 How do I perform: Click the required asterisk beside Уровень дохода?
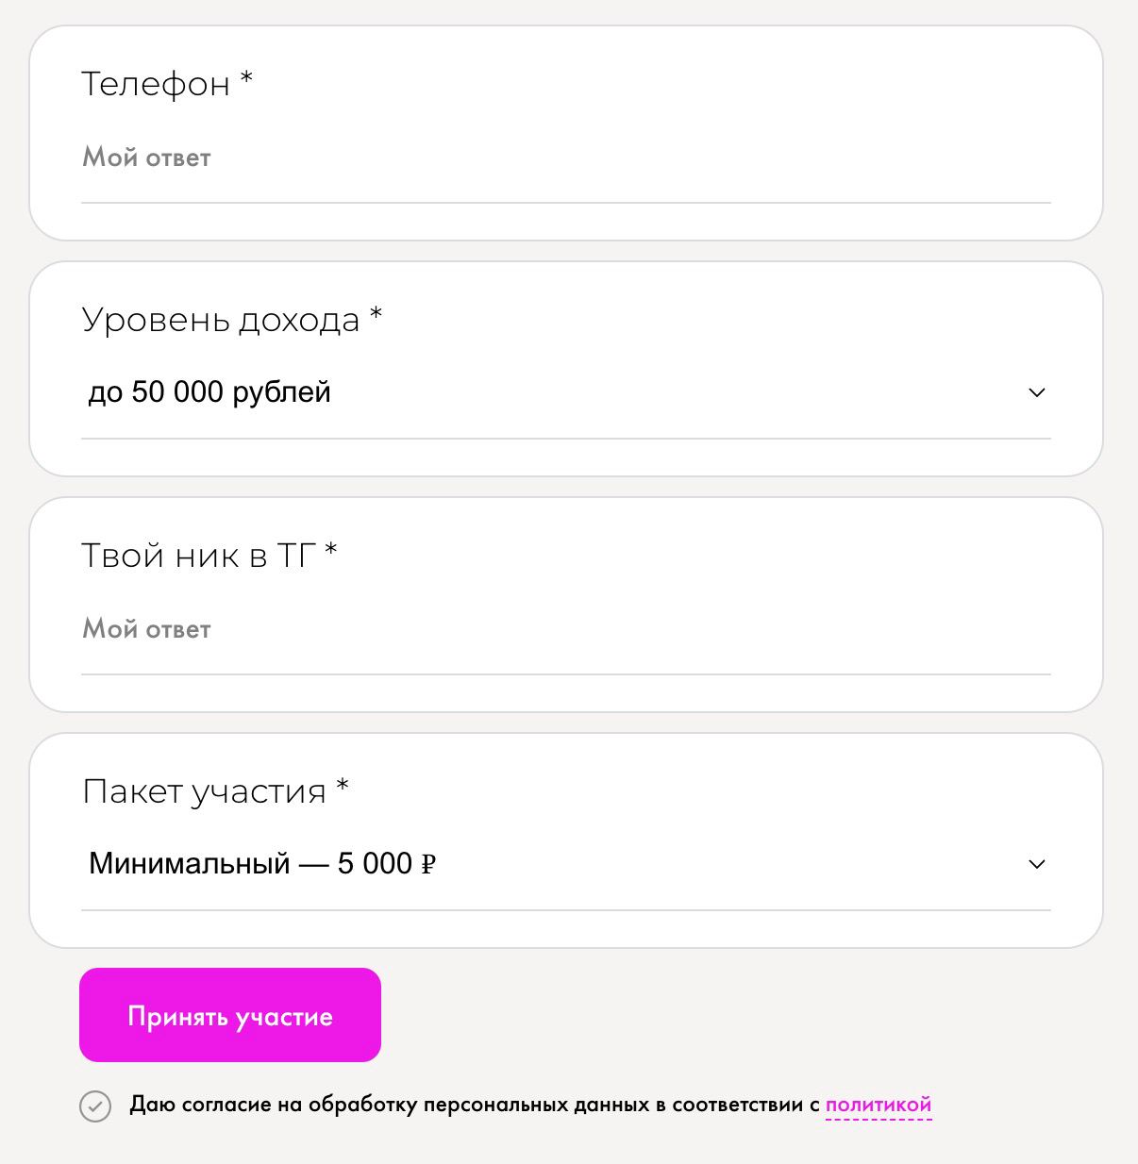(x=376, y=314)
